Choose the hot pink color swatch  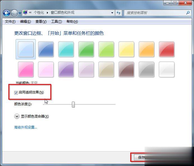pos(26,69)
